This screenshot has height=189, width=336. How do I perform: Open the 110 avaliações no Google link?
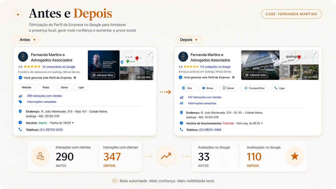click(x=215, y=67)
